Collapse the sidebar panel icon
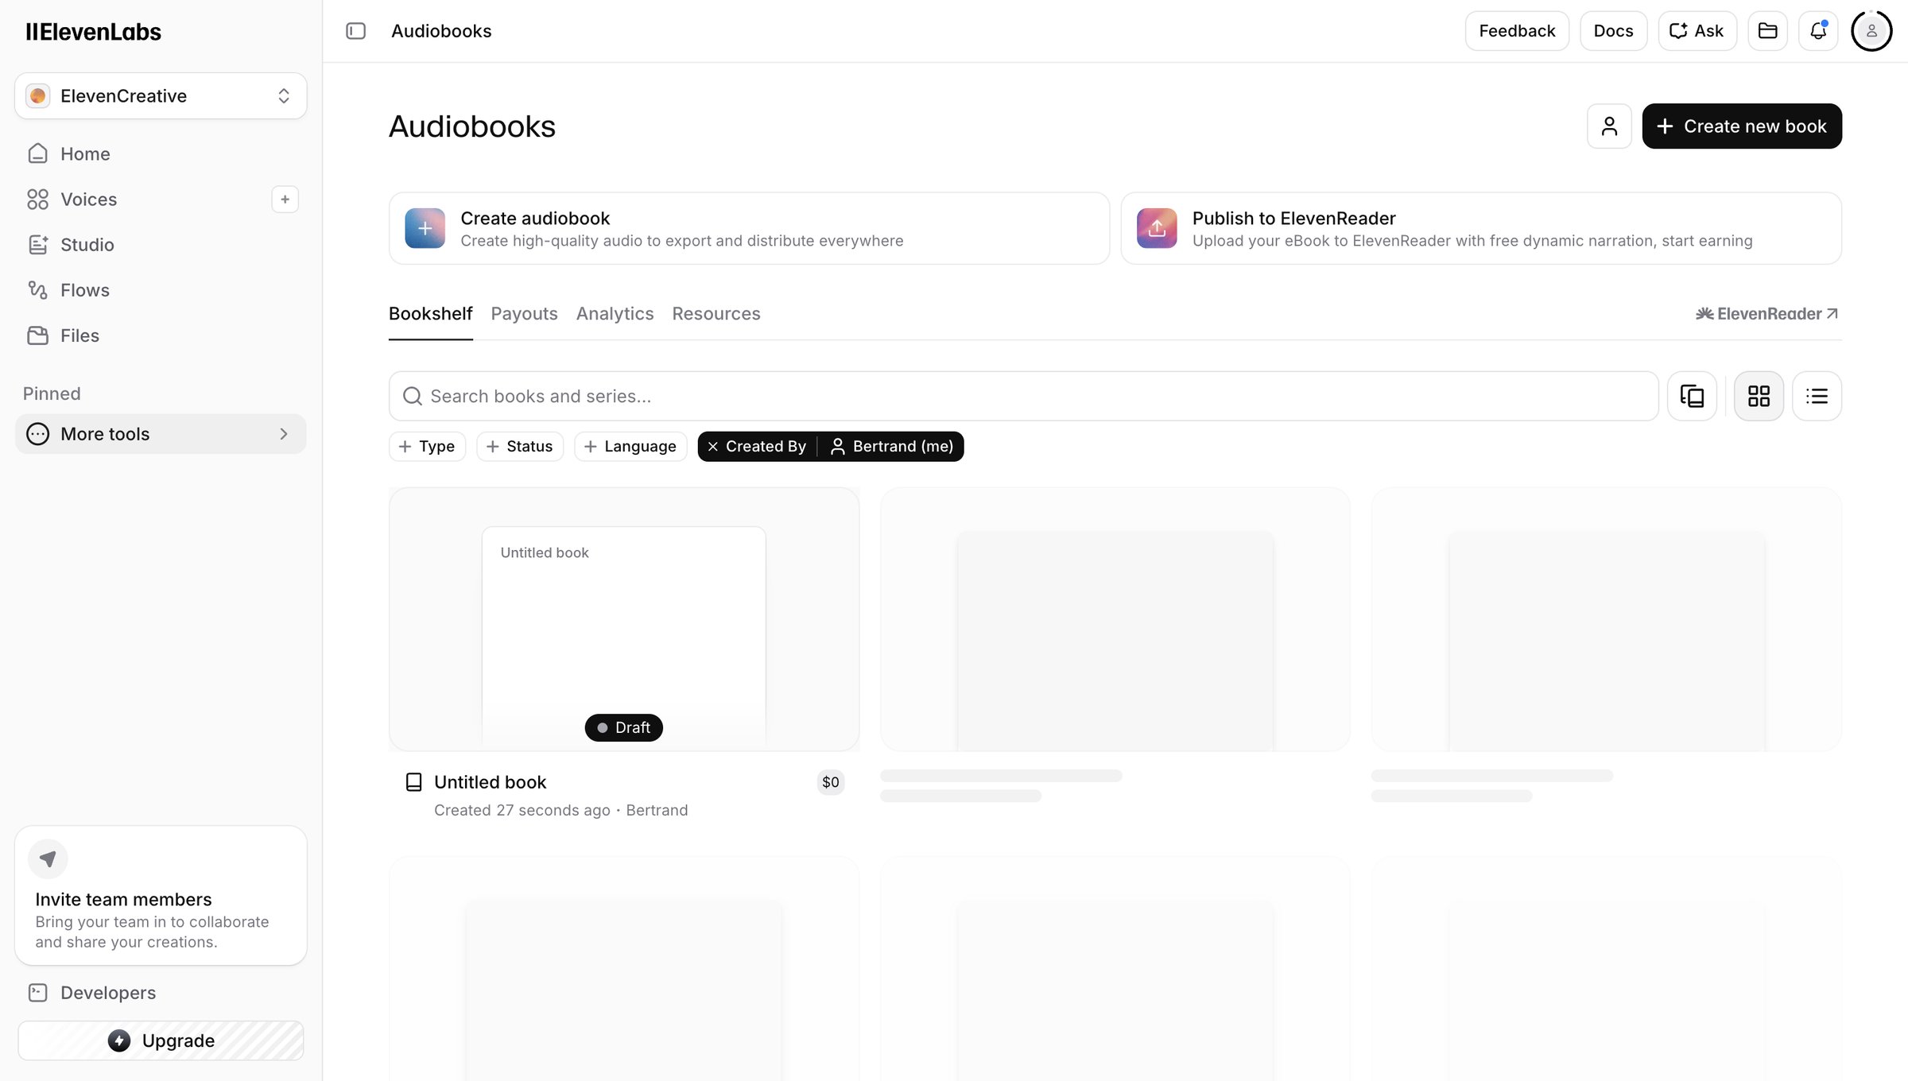This screenshot has width=1908, height=1081. [355, 31]
